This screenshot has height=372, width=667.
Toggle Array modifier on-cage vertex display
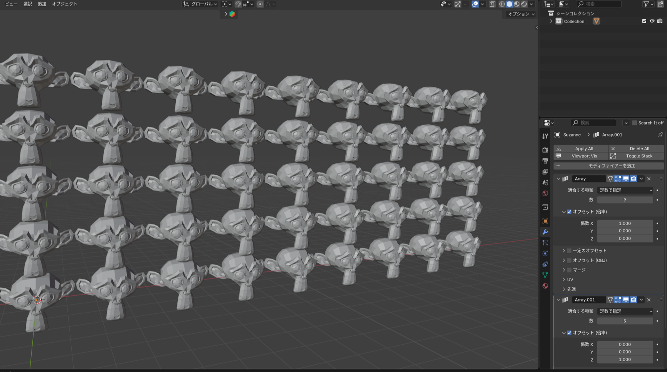tap(610, 178)
